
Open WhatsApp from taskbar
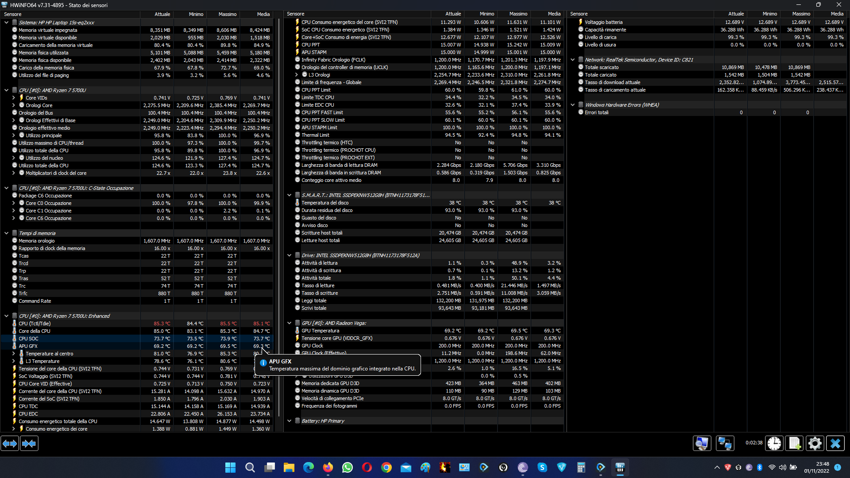click(x=348, y=467)
